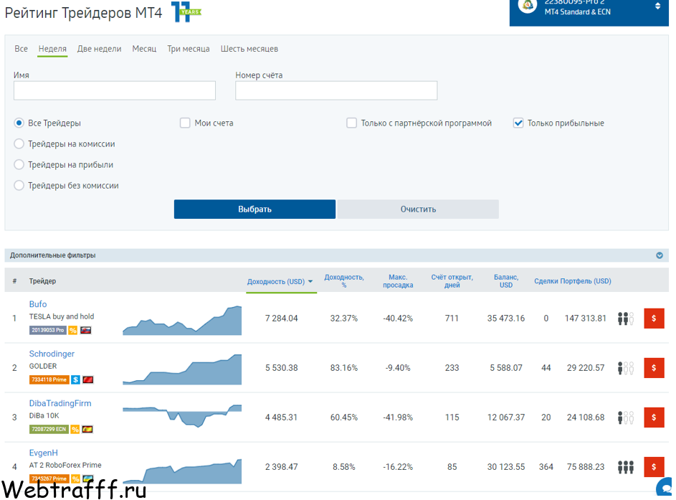
Task: Sort by 'Баланс, USD' column header
Action: [506, 280]
